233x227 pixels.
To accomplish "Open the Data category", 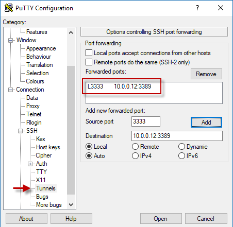I will [x=32, y=98].
